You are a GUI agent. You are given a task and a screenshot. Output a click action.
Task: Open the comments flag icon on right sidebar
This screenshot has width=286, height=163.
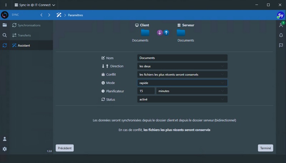point(281,45)
